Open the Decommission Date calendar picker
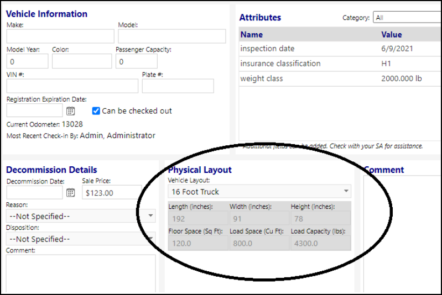 coord(70,193)
